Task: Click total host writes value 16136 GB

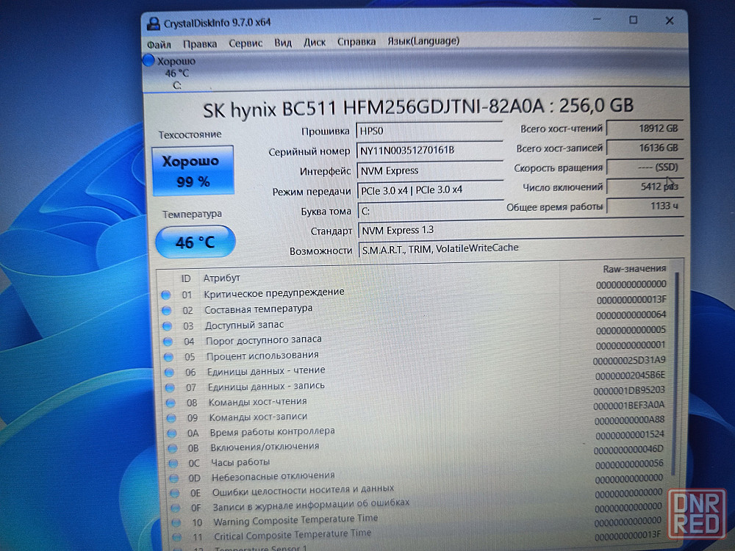Action: tap(645, 148)
